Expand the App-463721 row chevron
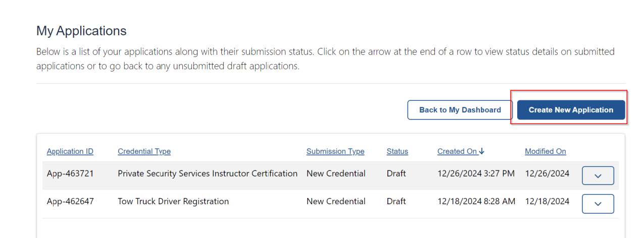Screen dimensions: 643x238 (x=598, y=176)
